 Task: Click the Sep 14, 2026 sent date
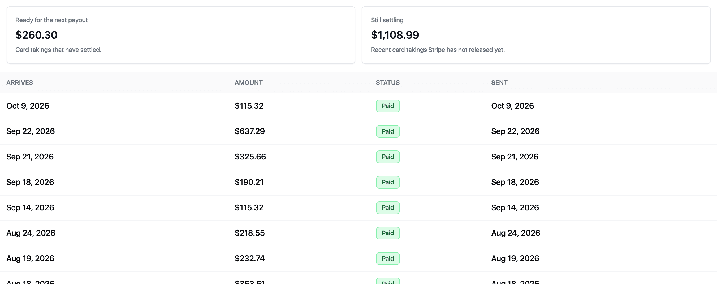pyautogui.click(x=515, y=208)
